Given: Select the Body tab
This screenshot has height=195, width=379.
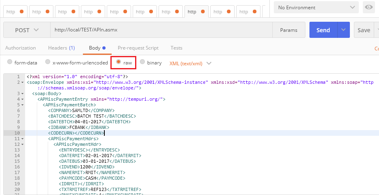Looking at the screenshot, I should [97, 48].
